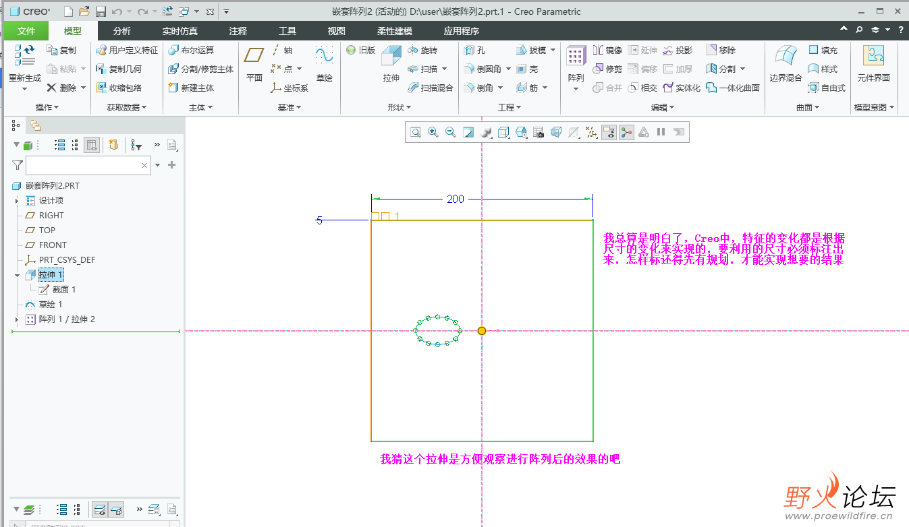Open the 元件界面 component interface tool
This screenshot has height=527, width=909.
click(873, 64)
